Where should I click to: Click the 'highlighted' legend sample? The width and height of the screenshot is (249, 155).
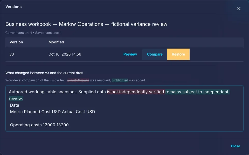[120, 80]
